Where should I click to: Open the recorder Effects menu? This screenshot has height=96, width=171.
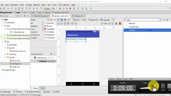tap(119, 79)
